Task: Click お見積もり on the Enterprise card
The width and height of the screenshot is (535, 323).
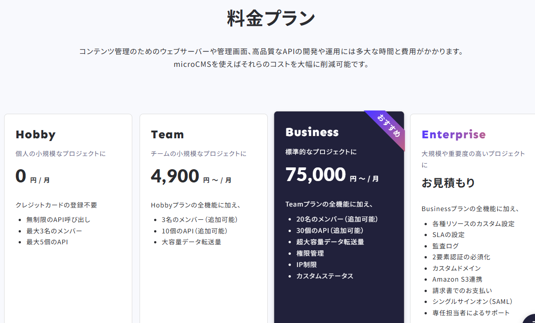Action: [448, 183]
